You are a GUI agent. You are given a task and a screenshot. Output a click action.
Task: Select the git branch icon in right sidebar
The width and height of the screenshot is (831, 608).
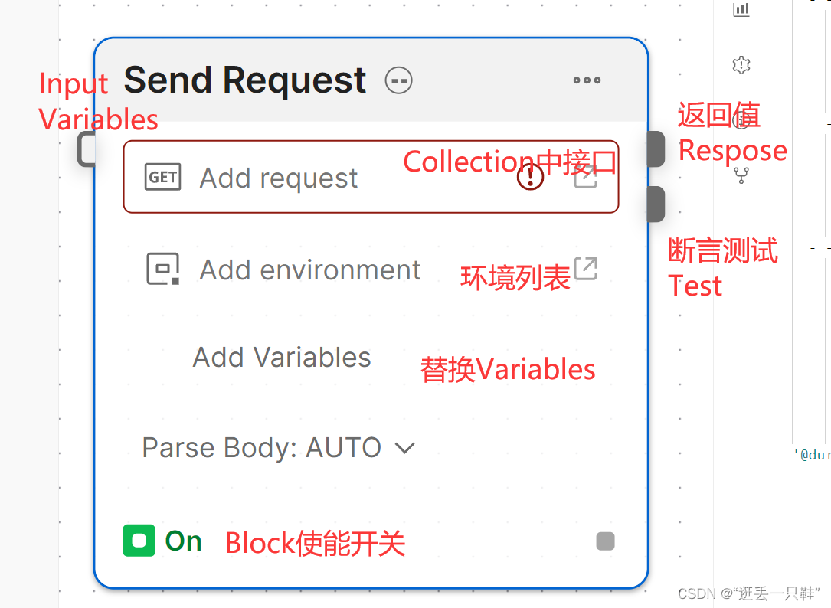pos(741,175)
